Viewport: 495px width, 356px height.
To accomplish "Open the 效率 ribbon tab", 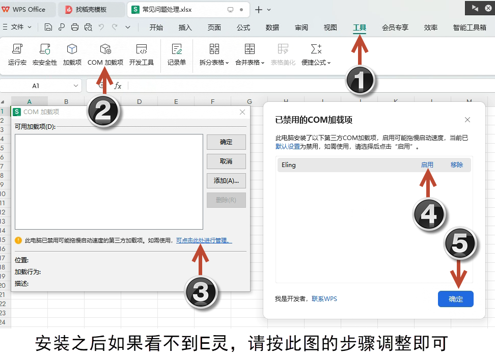I will click(431, 28).
